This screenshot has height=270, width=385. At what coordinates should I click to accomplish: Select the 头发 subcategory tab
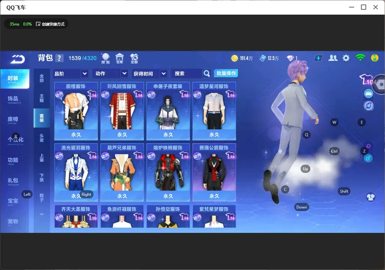click(x=42, y=138)
